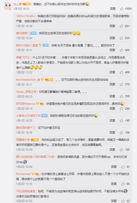Reply to the top comment by 池上夏
The height and width of the screenshot is (203, 137).
tap(113, 9)
